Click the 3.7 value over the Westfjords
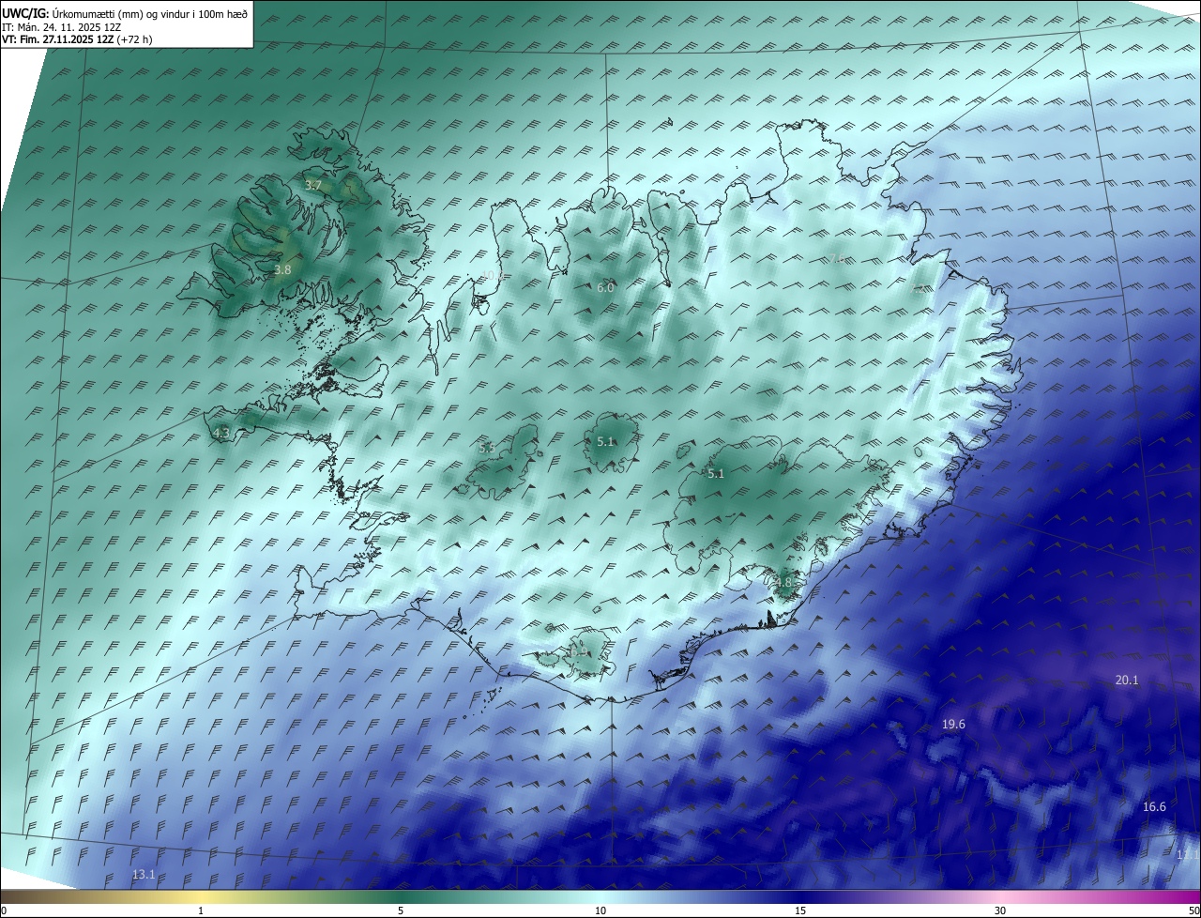Screen dimensions: 1201x918 (x=313, y=186)
